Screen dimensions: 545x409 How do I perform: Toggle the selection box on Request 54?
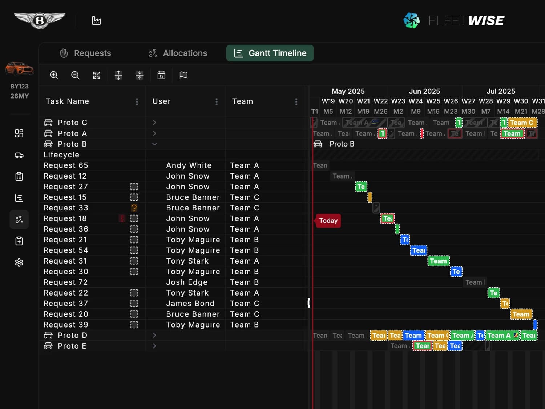point(134,250)
